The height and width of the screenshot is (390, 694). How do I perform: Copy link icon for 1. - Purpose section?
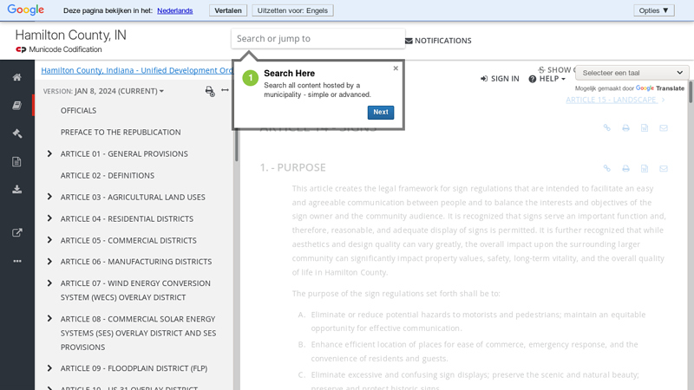pos(606,168)
